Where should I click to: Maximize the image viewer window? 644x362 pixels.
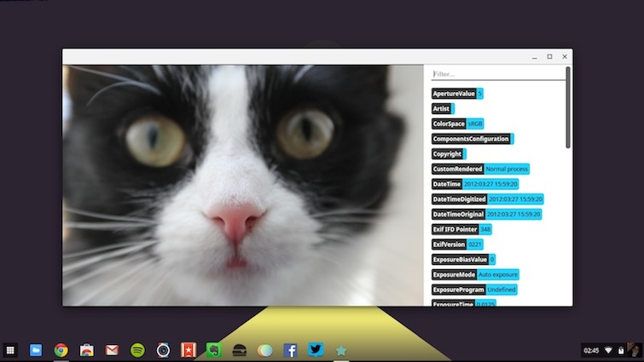[549, 56]
